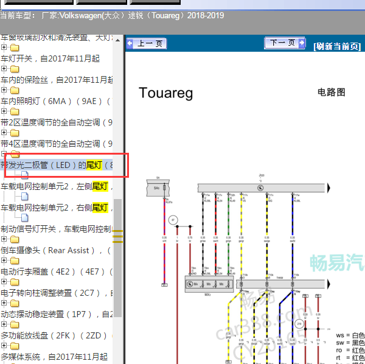
Task: Click folder icon above 车内的保险丝 row
Action: [x=15, y=69]
